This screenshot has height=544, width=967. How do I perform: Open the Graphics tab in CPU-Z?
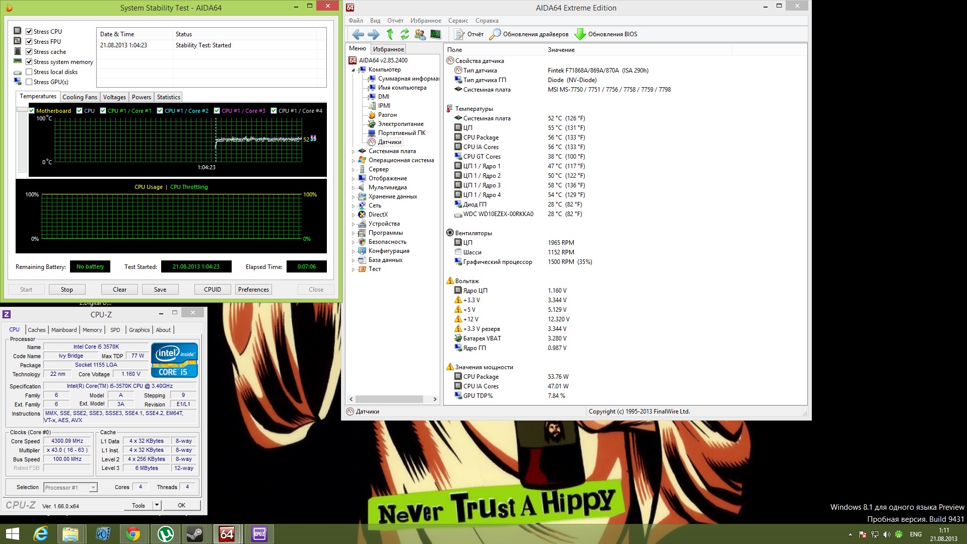click(x=140, y=330)
